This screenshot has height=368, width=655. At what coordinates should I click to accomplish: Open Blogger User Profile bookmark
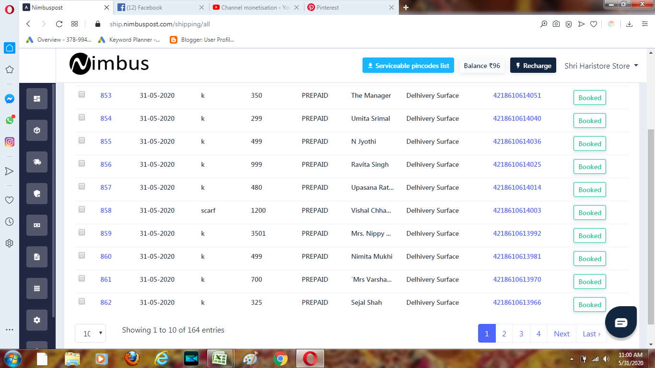(202, 40)
